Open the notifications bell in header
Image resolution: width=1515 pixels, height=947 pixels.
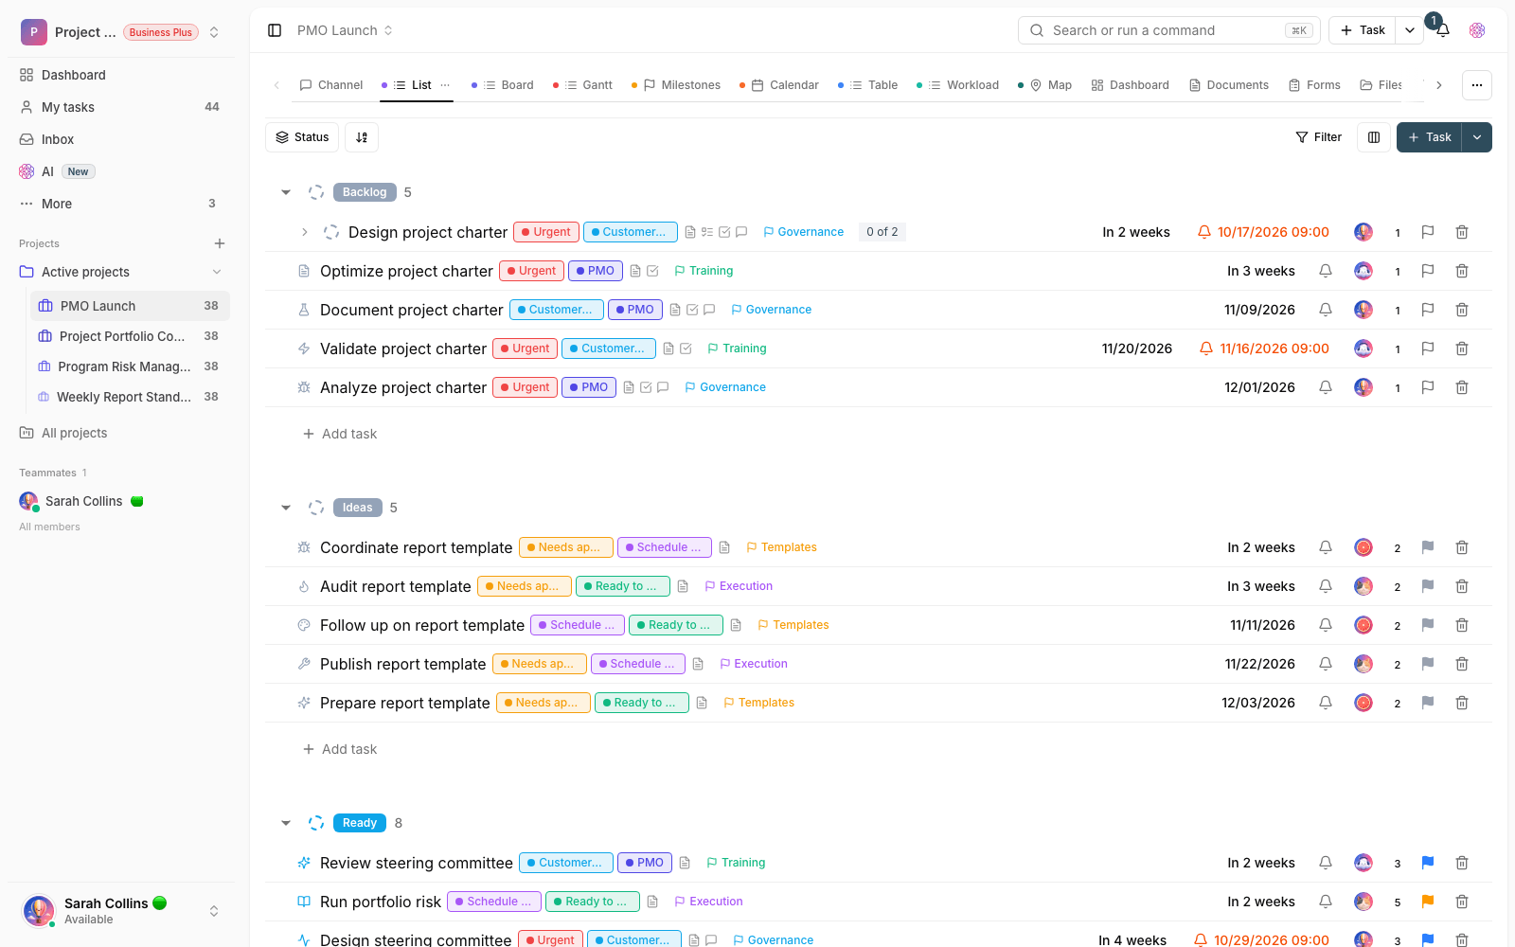pyautogui.click(x=1442, y=30)
